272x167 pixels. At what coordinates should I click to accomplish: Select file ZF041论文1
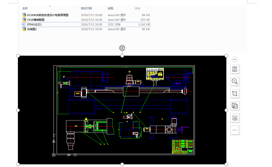click(86, 24)
